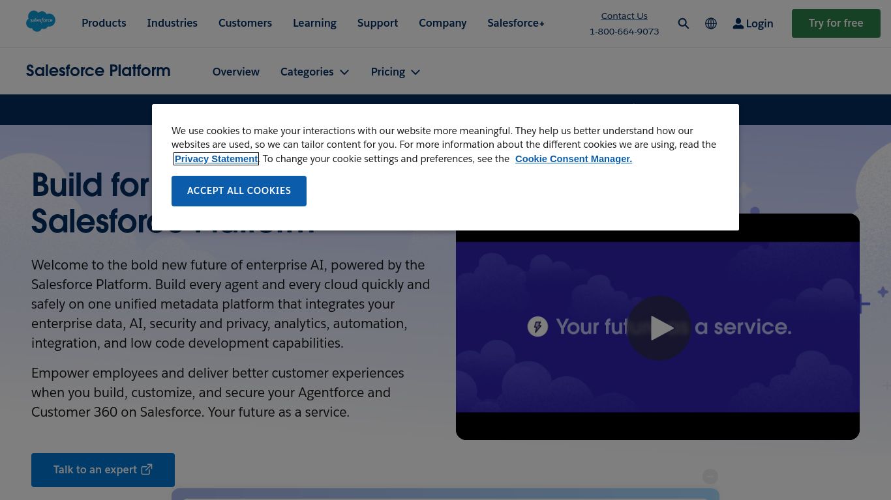Open the Products menu
Image resolution: width=891 pixels, height=500 pixels.
coord(104,23)
